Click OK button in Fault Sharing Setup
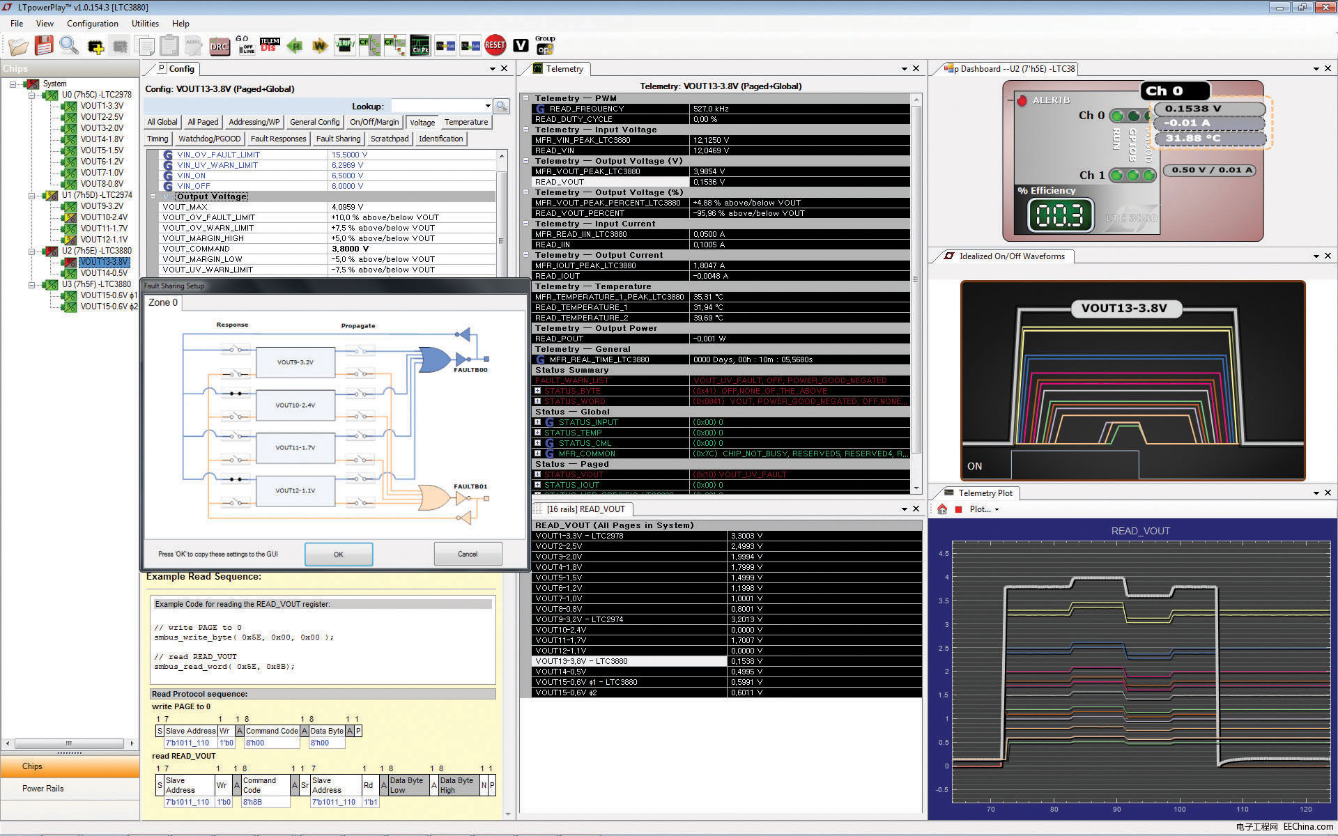Image resolution: width=1338 pixels, height=836 pixels. (338, 554)
